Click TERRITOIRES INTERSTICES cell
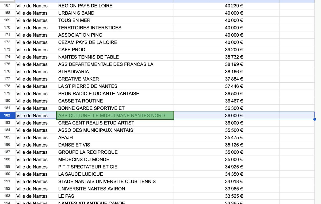The width and height of the screenshot is (321, 204). coord(115,28)
